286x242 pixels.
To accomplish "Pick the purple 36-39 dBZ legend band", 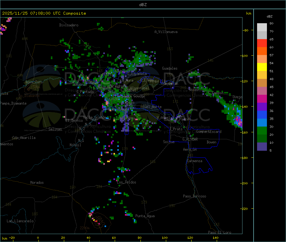I will point(262,107).
